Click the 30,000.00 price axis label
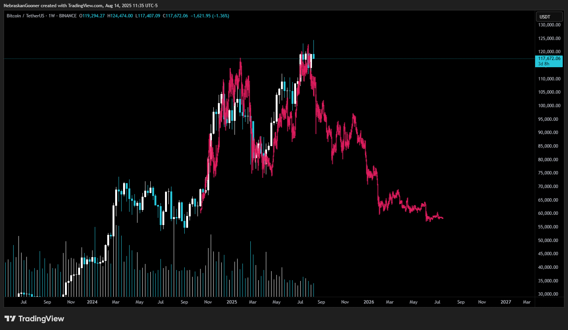This screenshot has width=568, height=330. click(x=548, y=294)
